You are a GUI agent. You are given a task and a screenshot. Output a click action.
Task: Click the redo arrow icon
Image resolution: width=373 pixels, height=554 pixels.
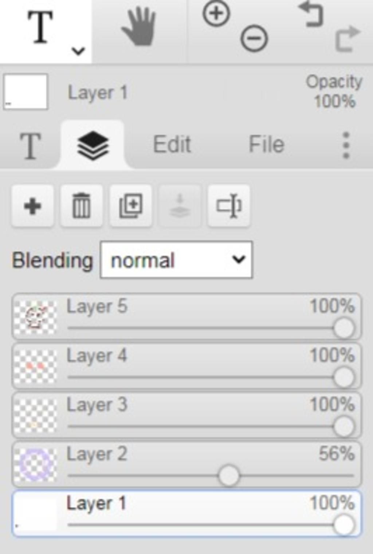(x=347, y=38)
